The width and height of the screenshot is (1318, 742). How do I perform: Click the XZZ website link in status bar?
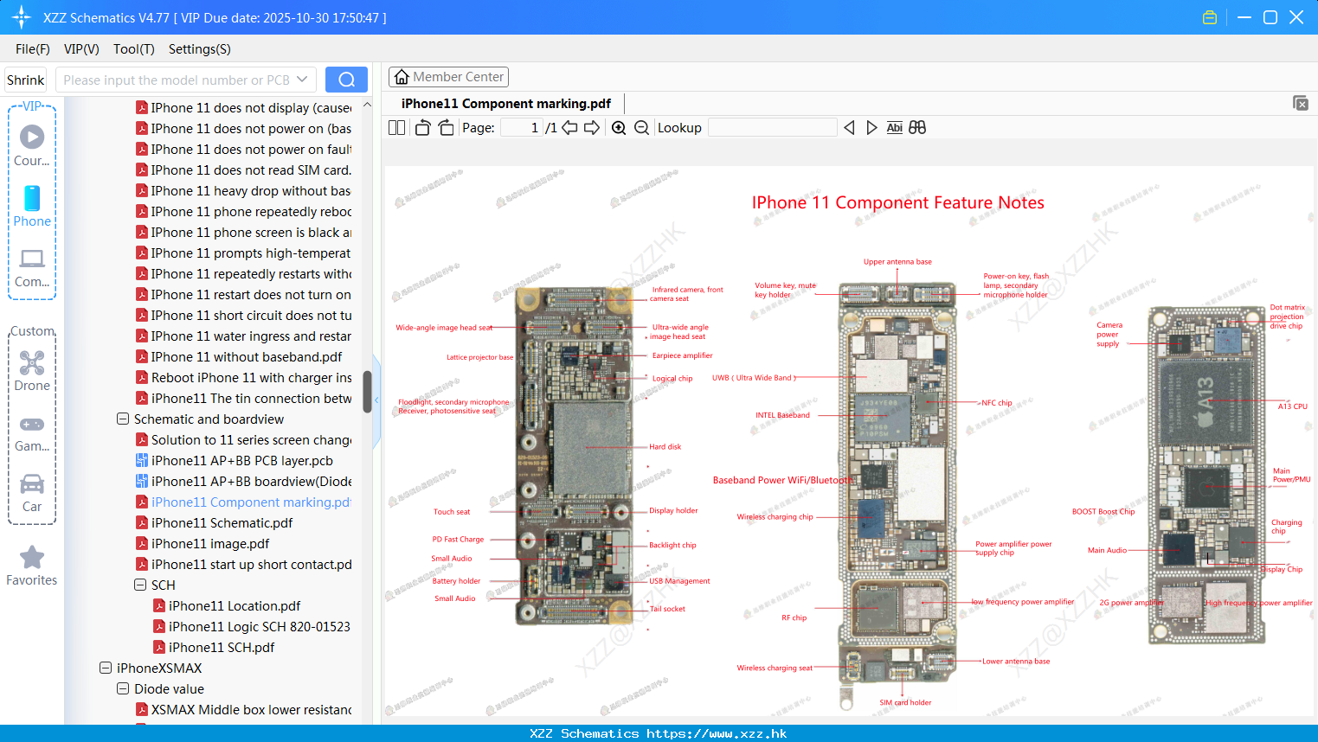[717, 733]
